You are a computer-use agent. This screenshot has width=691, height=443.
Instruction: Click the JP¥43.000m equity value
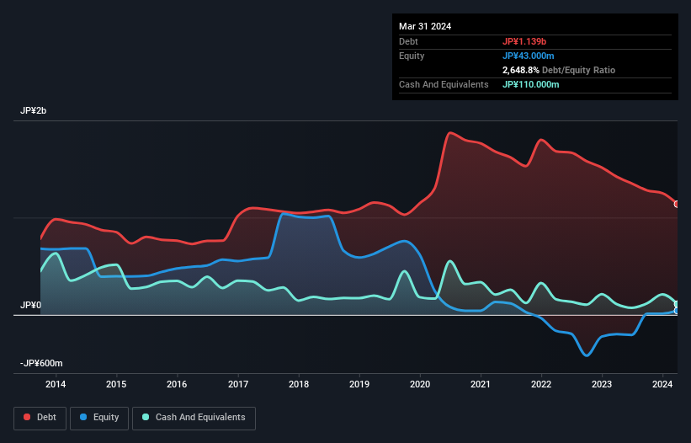coord(529,56)
